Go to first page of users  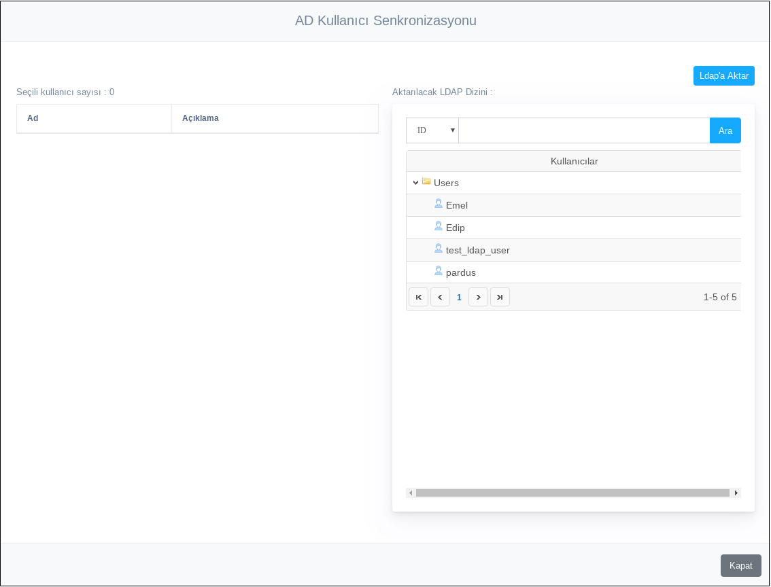click(418, 297)
